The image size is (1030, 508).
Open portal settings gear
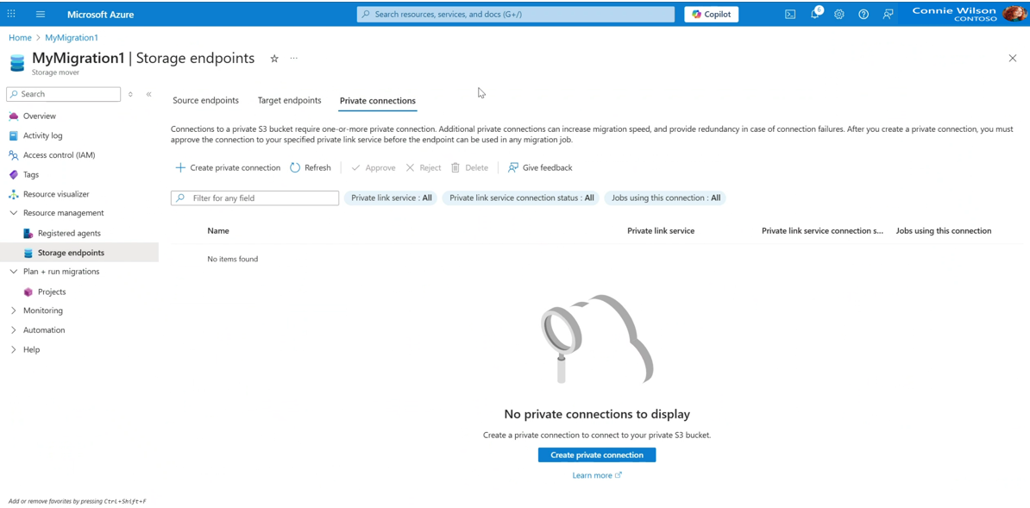tap(838, 14)
